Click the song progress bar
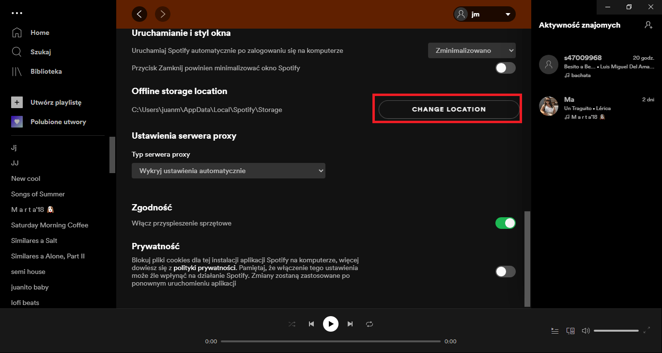The height and width of the screenshot is (353, 662). tap(331, 341)
